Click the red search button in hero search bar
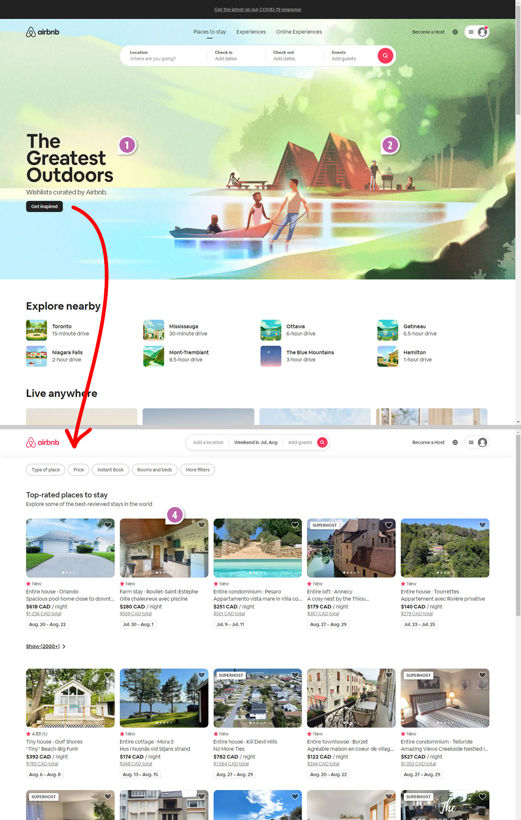Viewport: 521px width, 820px height. [x=385, y=56]
